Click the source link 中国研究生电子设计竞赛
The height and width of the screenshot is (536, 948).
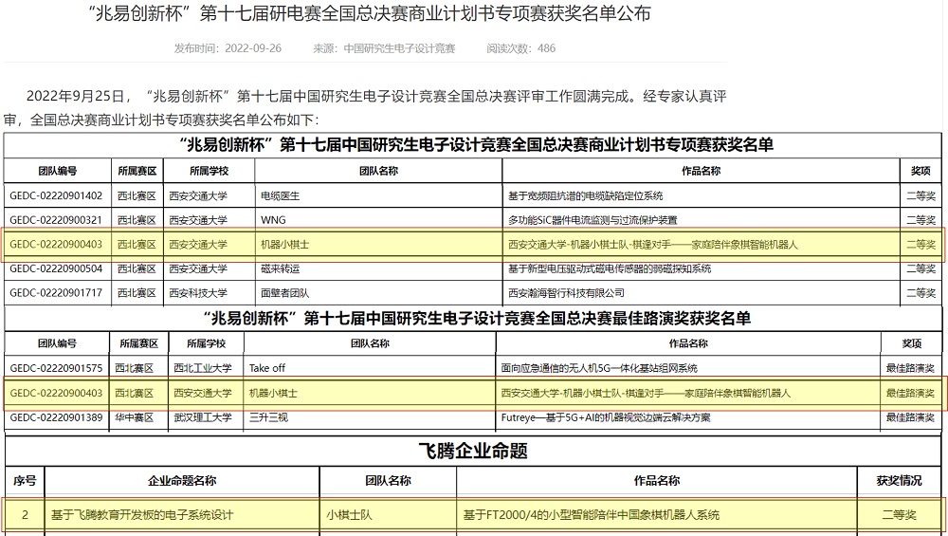pyautogui.click(x=398, y=48)
